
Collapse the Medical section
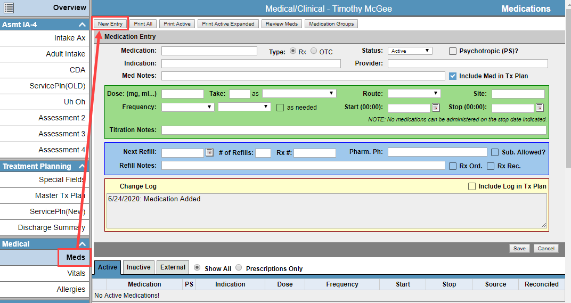tap(83, 244)
